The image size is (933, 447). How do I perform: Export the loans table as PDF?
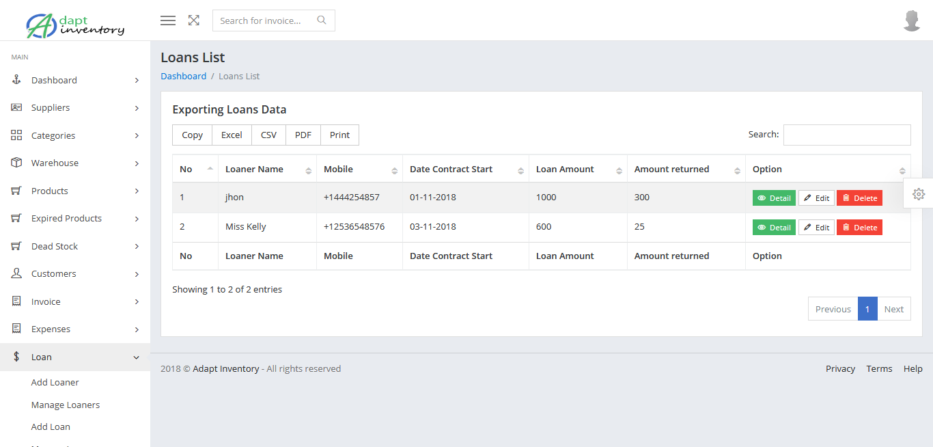coord(303,135)
